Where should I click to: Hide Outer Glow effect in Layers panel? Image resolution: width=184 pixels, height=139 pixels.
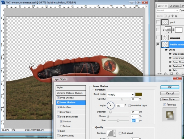tap(170, 62)
